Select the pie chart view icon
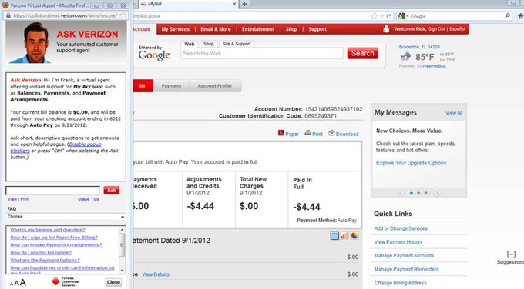This screenshot has height=289, width=524. [x=354, y=235]
